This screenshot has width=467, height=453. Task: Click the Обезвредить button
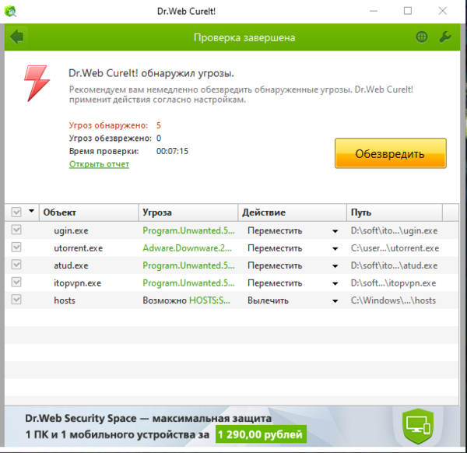(x=391, y=153)
